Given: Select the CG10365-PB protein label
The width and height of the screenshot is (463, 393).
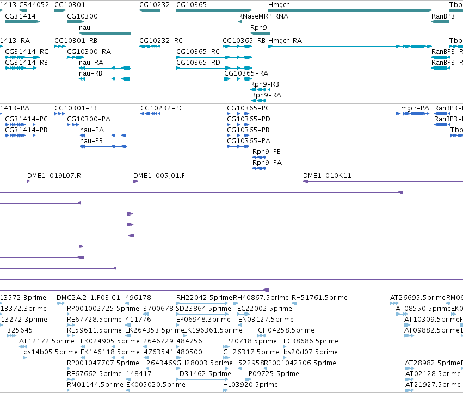Looking at the screenshot, I should coord(248,130).
